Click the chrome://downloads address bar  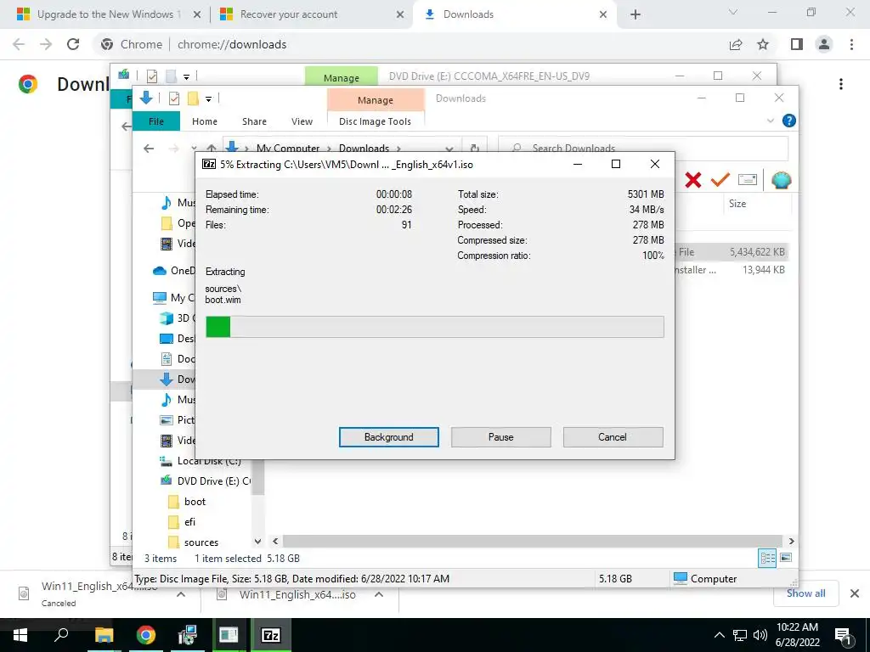click(231, 44)
